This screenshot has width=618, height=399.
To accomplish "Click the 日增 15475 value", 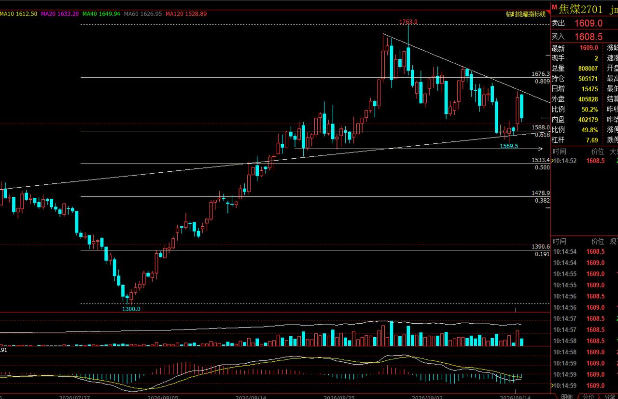I will click(590, 89).
